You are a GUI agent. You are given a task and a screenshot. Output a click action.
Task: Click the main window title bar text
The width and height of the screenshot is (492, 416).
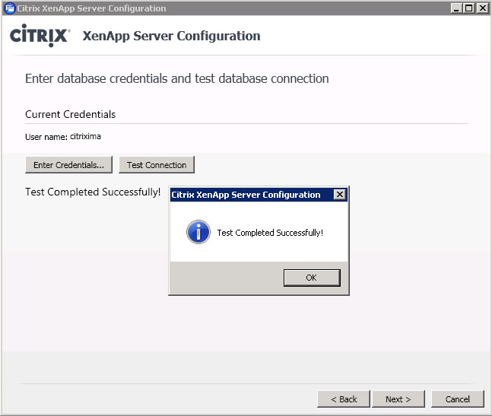pyautogui.click(x=91, y=8)
